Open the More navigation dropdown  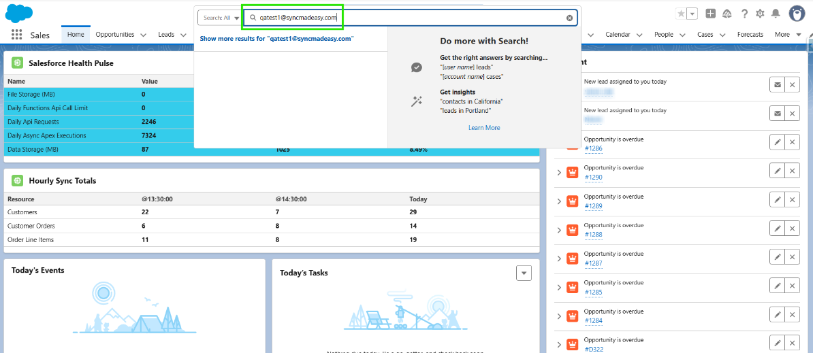pyautogui.click(x=788, y=35)
